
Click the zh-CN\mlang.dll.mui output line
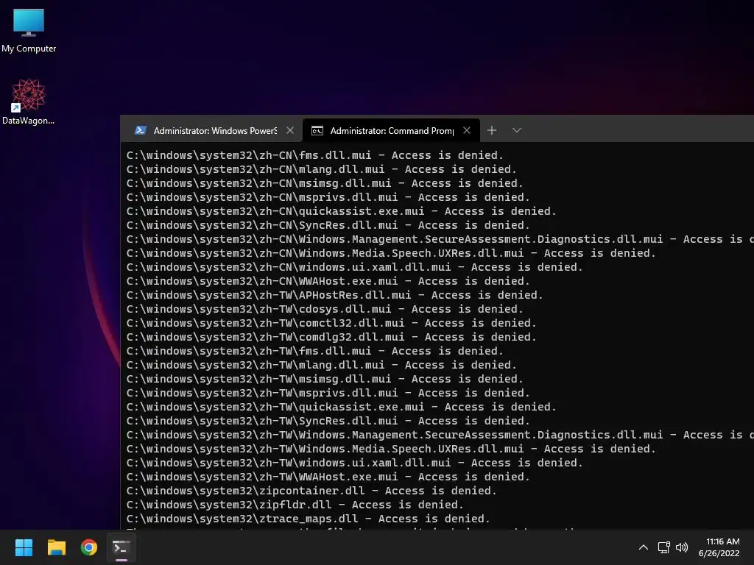coord(322,169)
